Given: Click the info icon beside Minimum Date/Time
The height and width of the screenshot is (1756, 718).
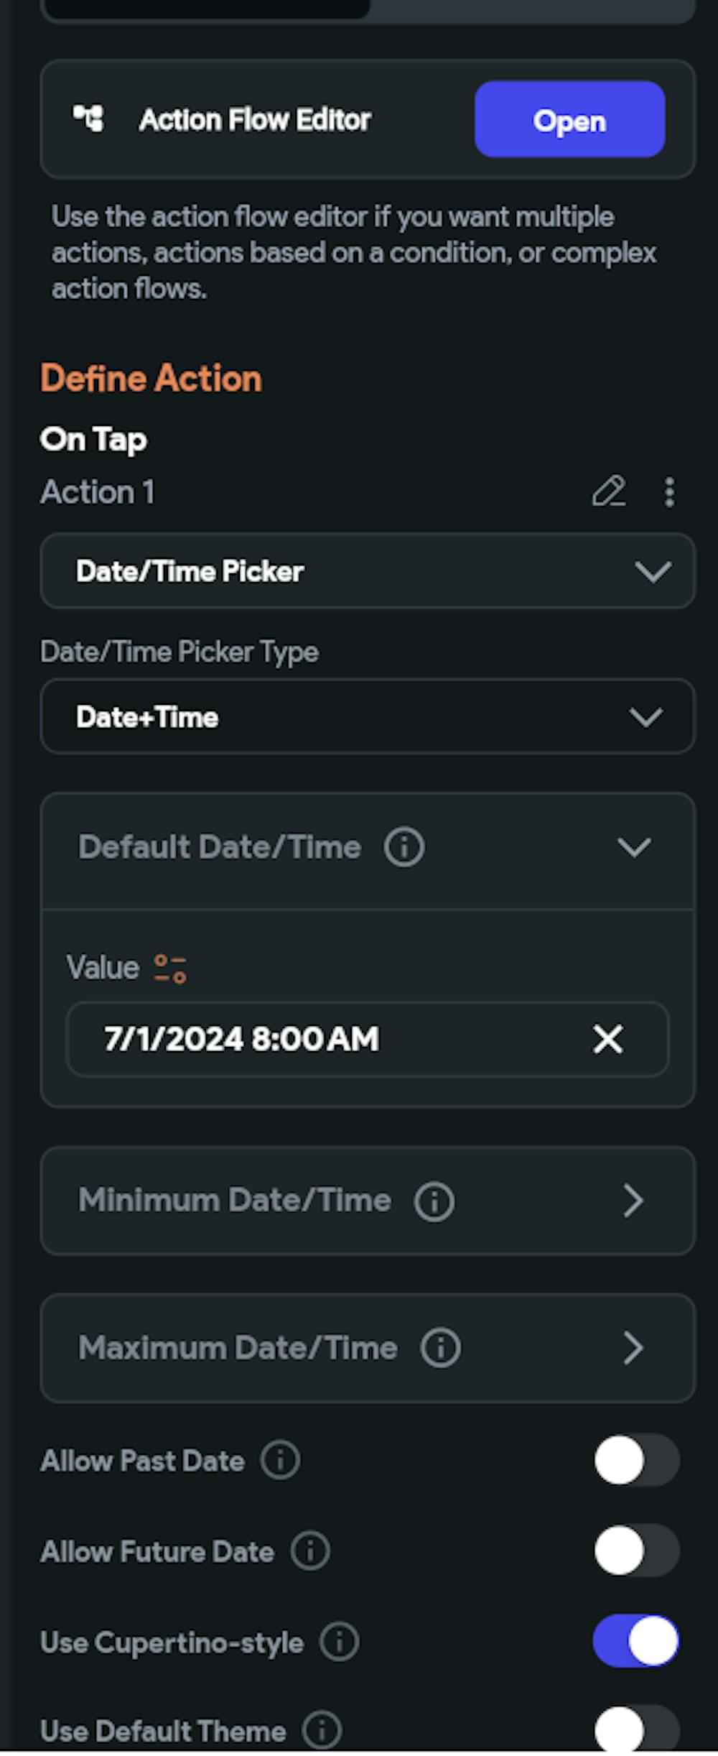Looking at the screenshot, I should [x=434, y=1201].
